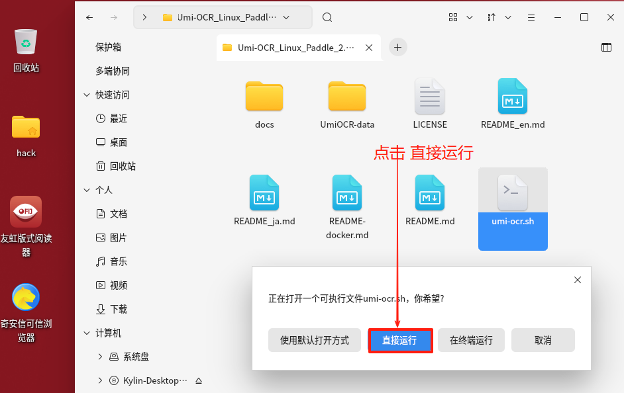Select the UmiOCR-data folder
Image resolution: width=624 pixels, height=393 pixels.
tap(347, 105)
